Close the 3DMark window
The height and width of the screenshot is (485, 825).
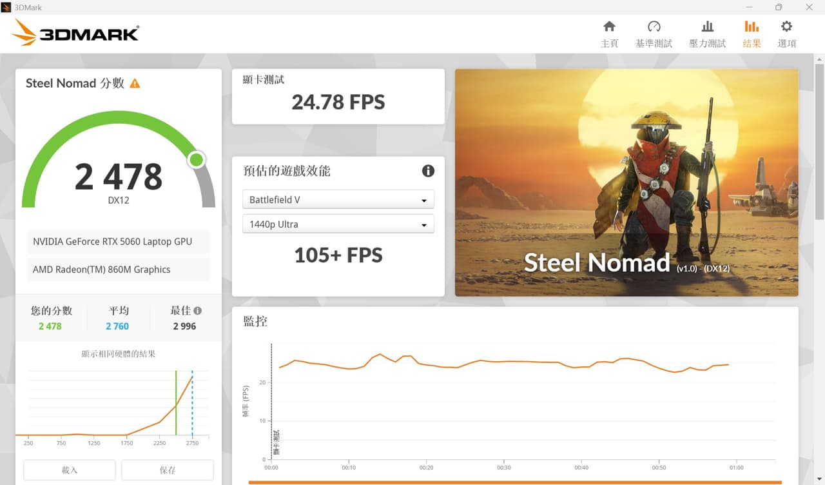coord(810,7)
